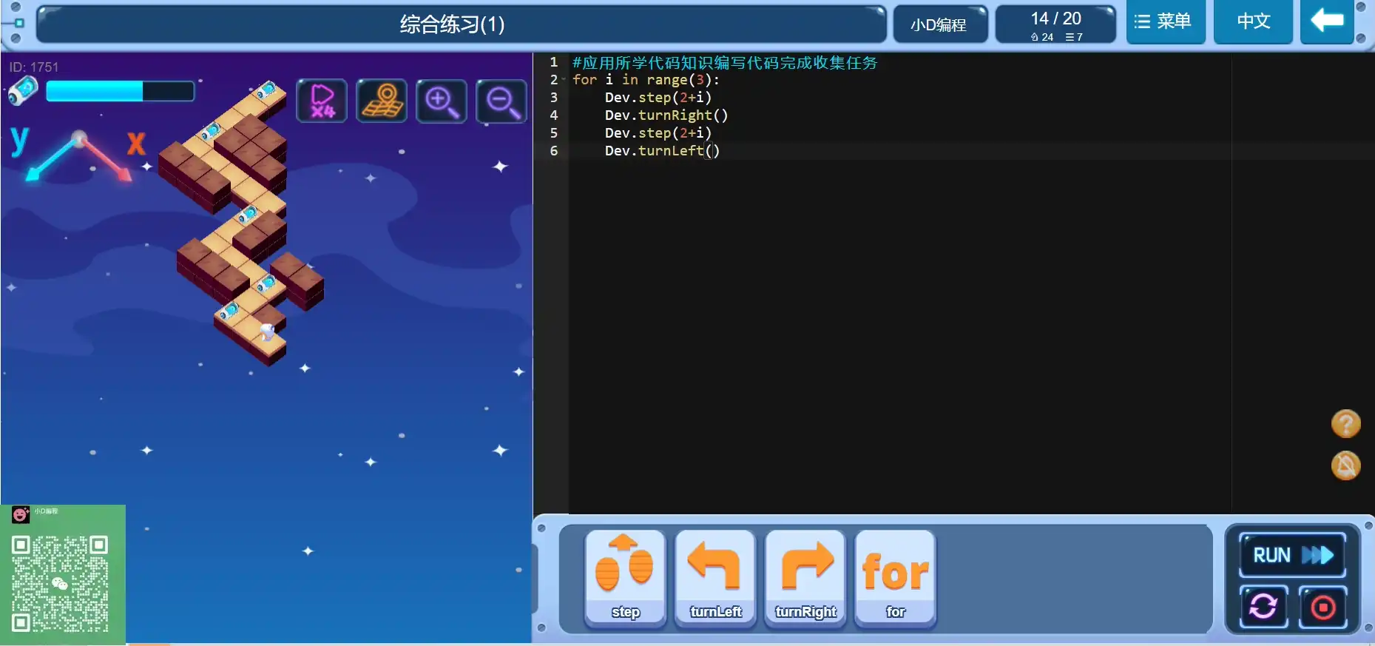Collapse the for loop fold arrow

pos(564,80)
